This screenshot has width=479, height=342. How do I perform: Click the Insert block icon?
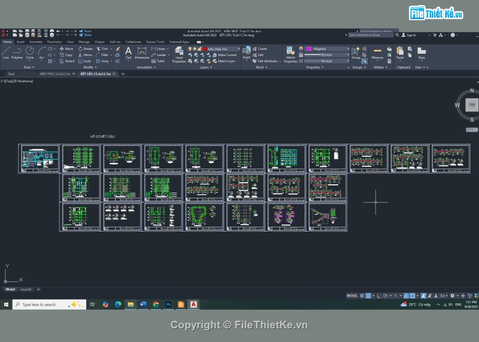[247, 52]
